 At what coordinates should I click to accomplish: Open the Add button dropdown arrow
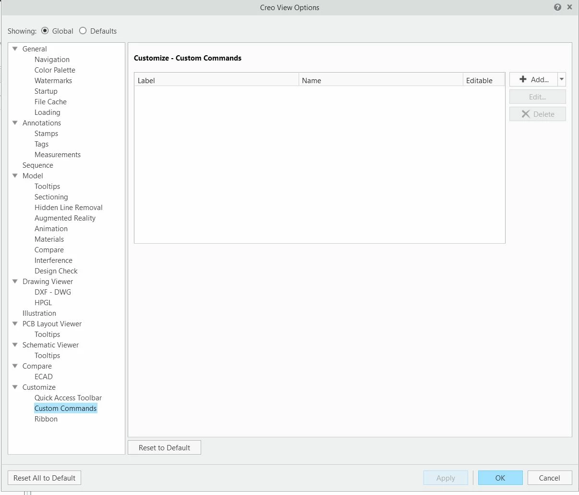tap(562, 79)
